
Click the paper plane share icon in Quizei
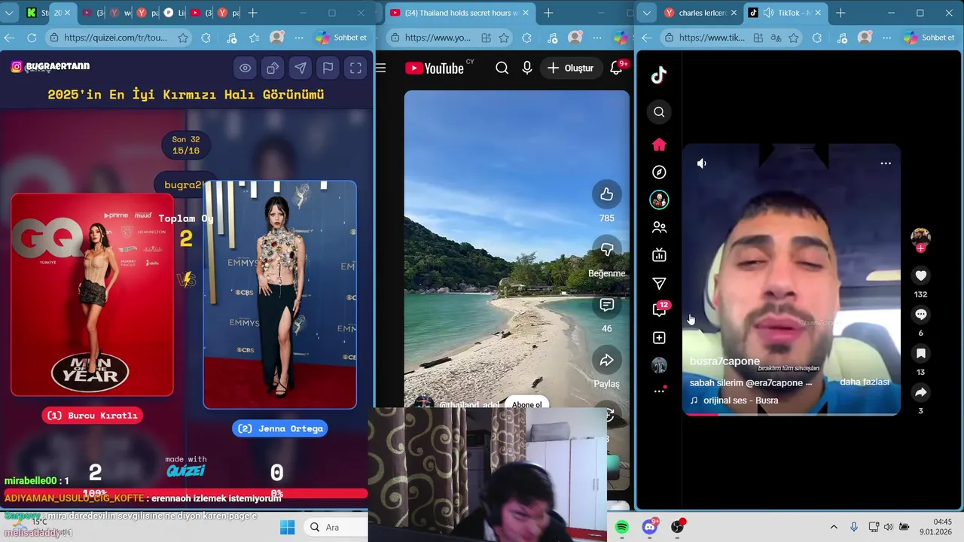300,68
